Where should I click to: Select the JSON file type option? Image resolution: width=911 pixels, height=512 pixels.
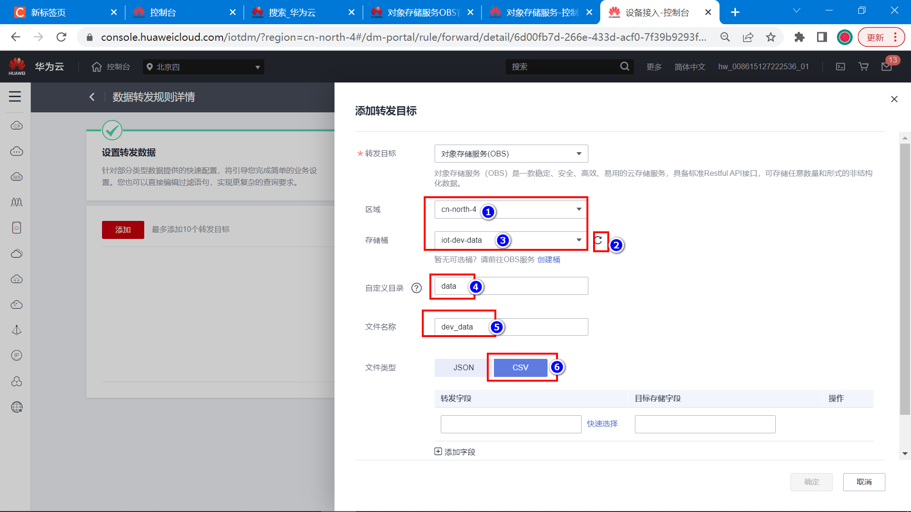[463, 367]
